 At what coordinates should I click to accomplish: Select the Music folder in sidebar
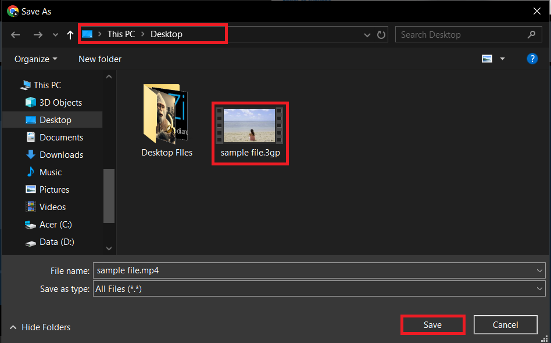click(51, 172)
